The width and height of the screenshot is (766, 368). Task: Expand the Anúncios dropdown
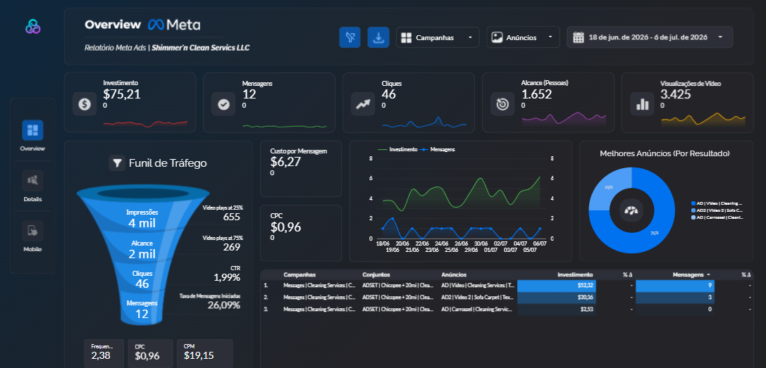tap(523, 37)
